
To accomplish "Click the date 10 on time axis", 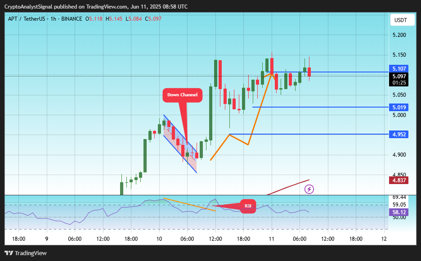I will click(x=159, y=238).
